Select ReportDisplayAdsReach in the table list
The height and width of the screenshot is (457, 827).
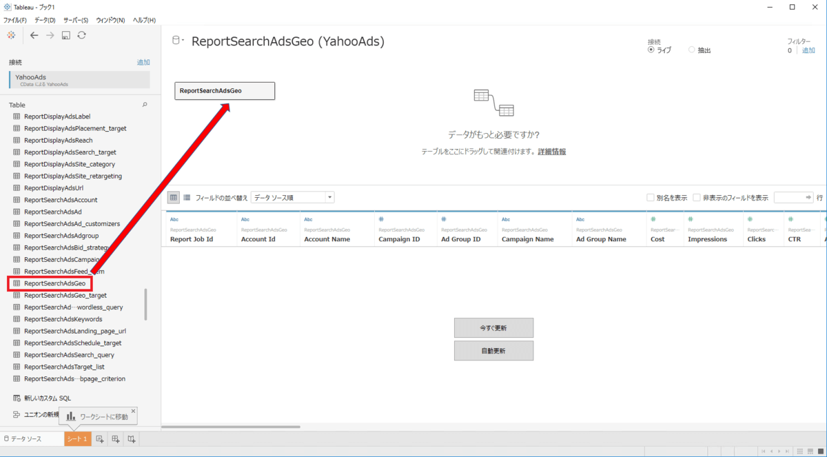tap(58, 140)
